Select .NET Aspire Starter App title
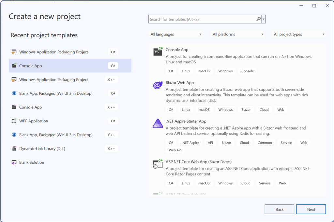Image resolution: width=334 pixels, height=222 pixels. pyautogui.click(x=186, y=121)
